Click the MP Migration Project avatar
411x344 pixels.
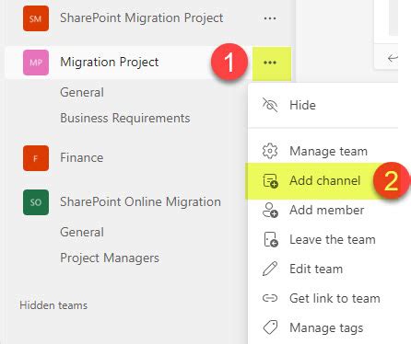[x=36, y=63]
